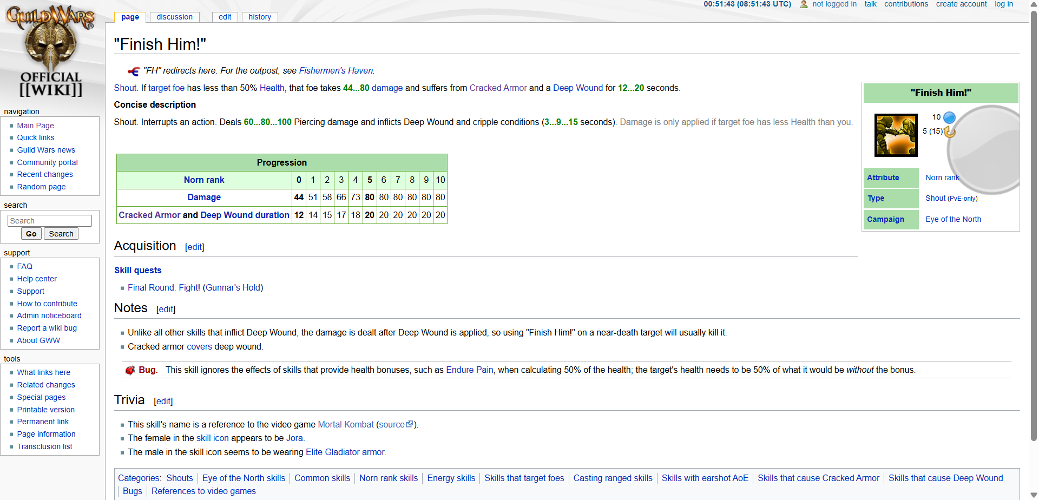Click the log in link
Image resolution: width=1039 pixels, height=500 pixels.
pyautogui.click(x=1004, y=4)
